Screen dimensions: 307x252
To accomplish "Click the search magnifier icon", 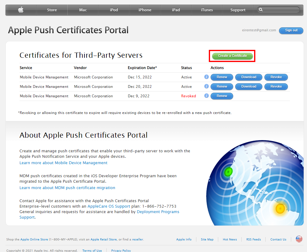I will [260, 10].
